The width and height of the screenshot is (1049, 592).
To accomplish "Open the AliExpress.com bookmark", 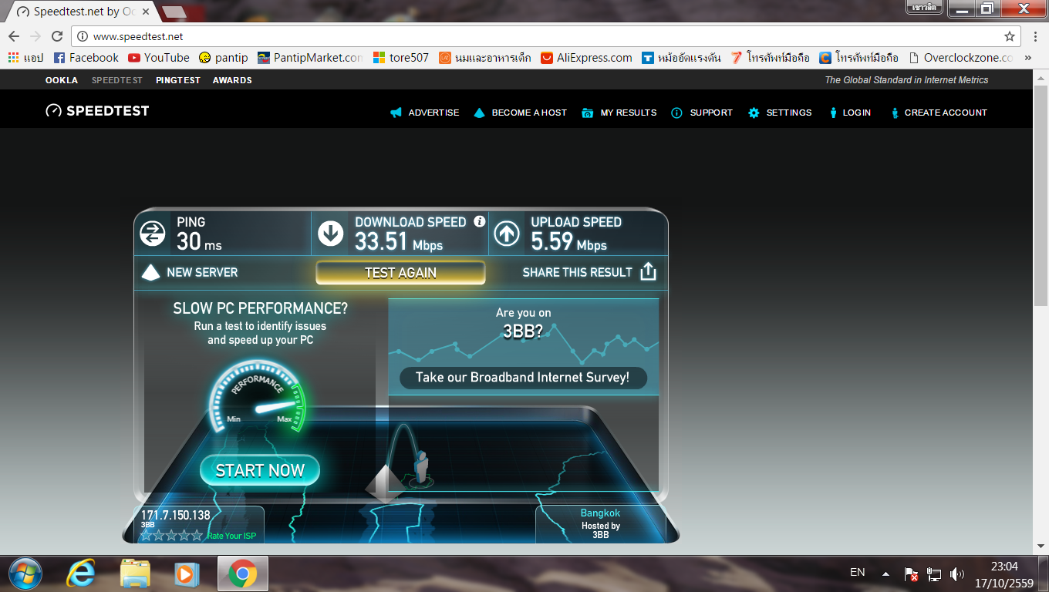I will click(x=586, y=58).
